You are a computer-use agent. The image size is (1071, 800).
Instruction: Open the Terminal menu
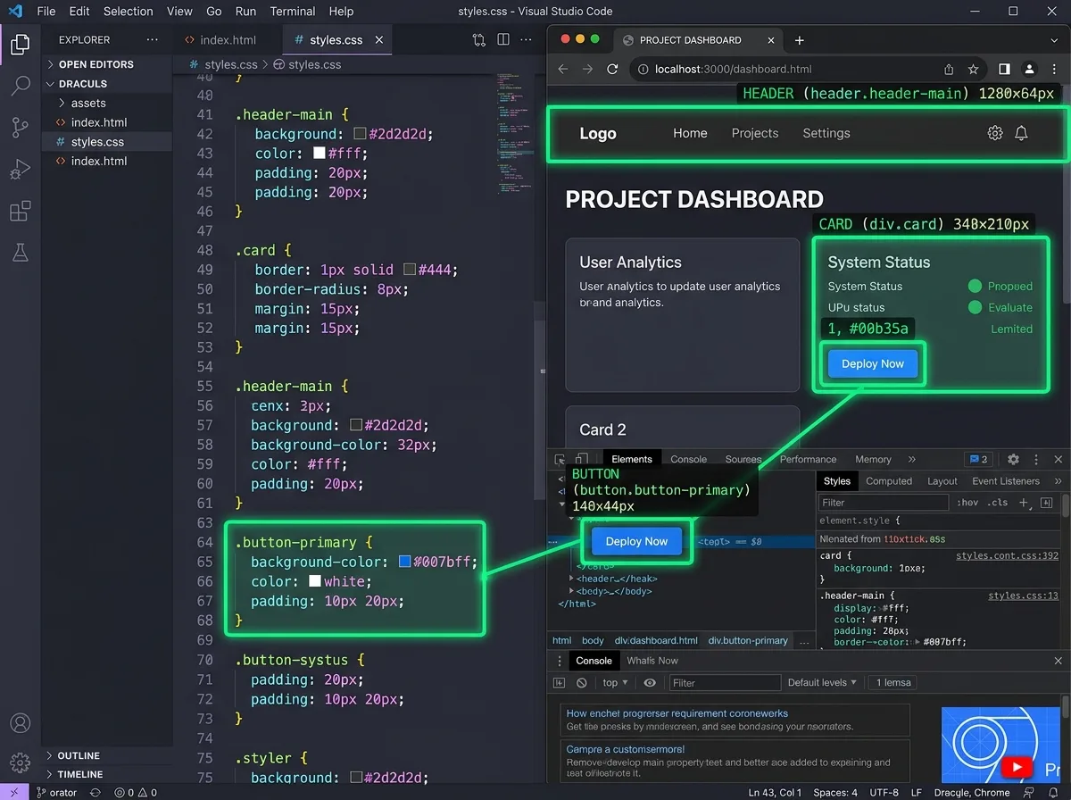[x=292, y=12]
